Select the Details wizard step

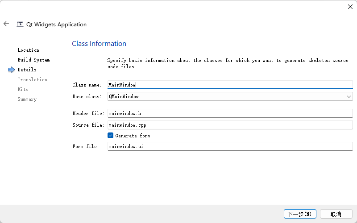coord(27,70)
